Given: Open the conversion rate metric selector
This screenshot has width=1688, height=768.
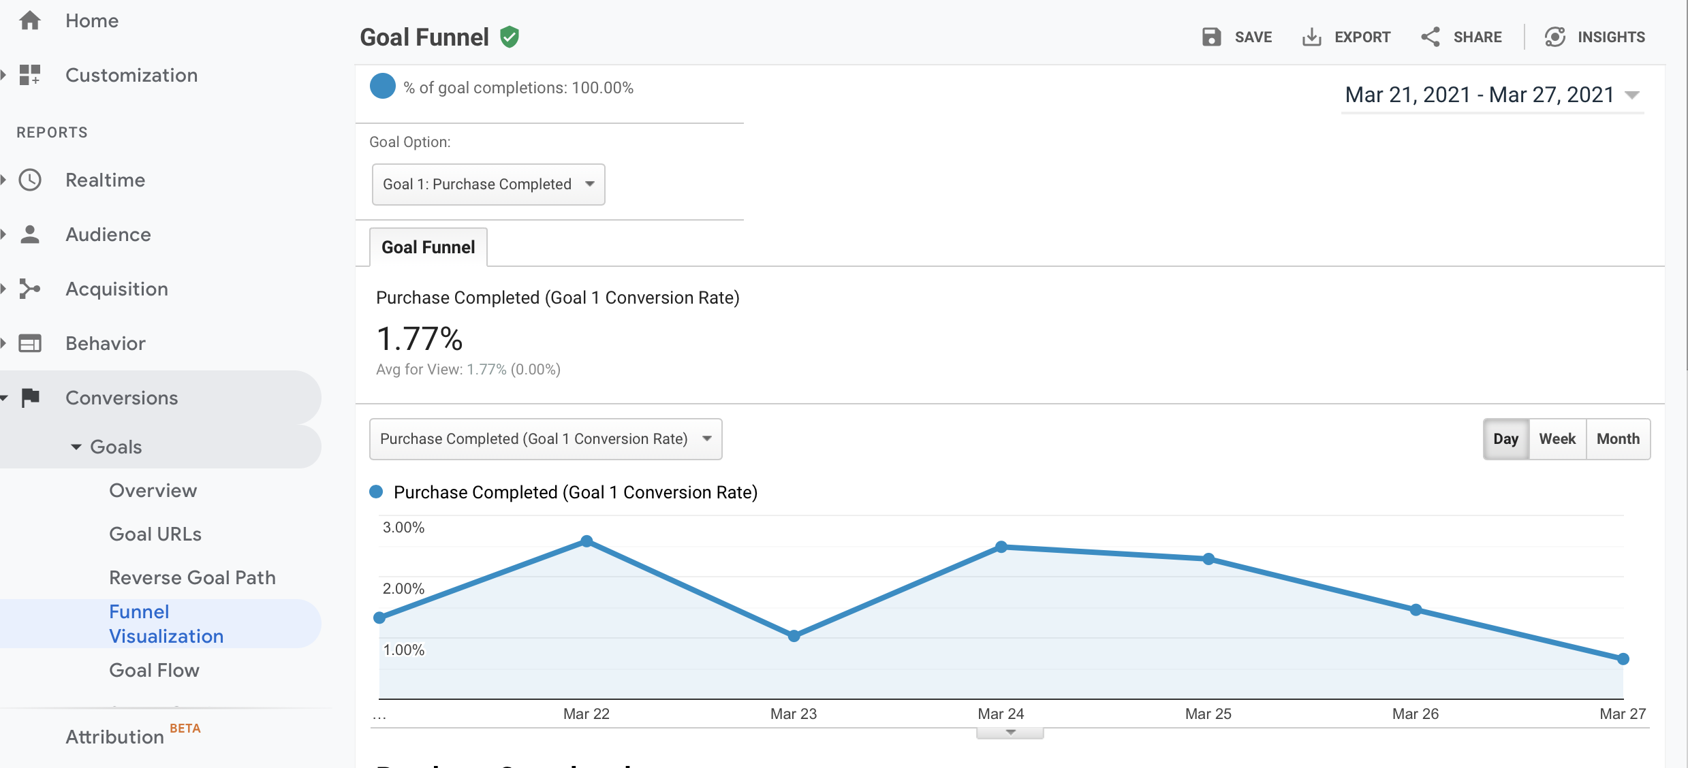Looking at the screenshot, I should pyautogui.click(x=544, y=439).
